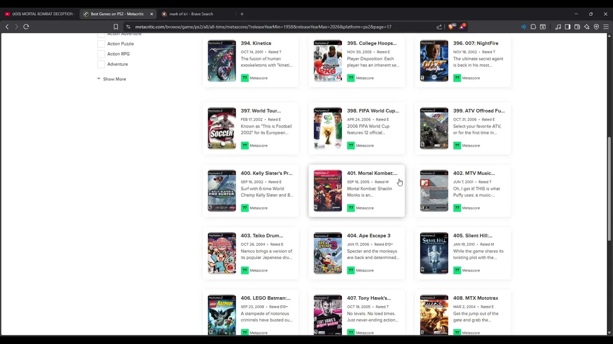Open the Brave VPN shield icon
This screenshot has height=344, width=613.
(596, 27)
